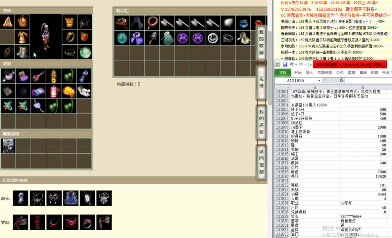The width and height of the screenshot is (392, 238).
Task: Select the blue crystal item in inventory
Action: pos(243,23)
